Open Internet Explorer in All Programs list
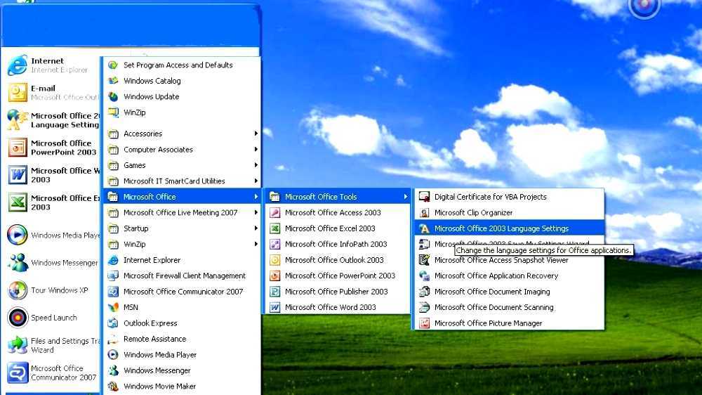This screenshot has height=395, width=702. (x=182, y=260)
